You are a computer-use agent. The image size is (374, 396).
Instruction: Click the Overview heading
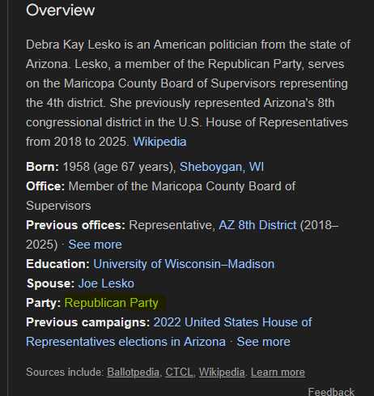coord(61,11)
